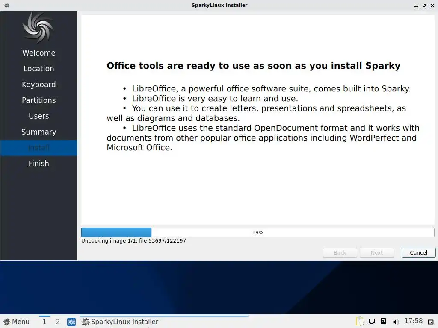
Task: Maximize the SparkyLinux Installer window
Action: point(424,6)
